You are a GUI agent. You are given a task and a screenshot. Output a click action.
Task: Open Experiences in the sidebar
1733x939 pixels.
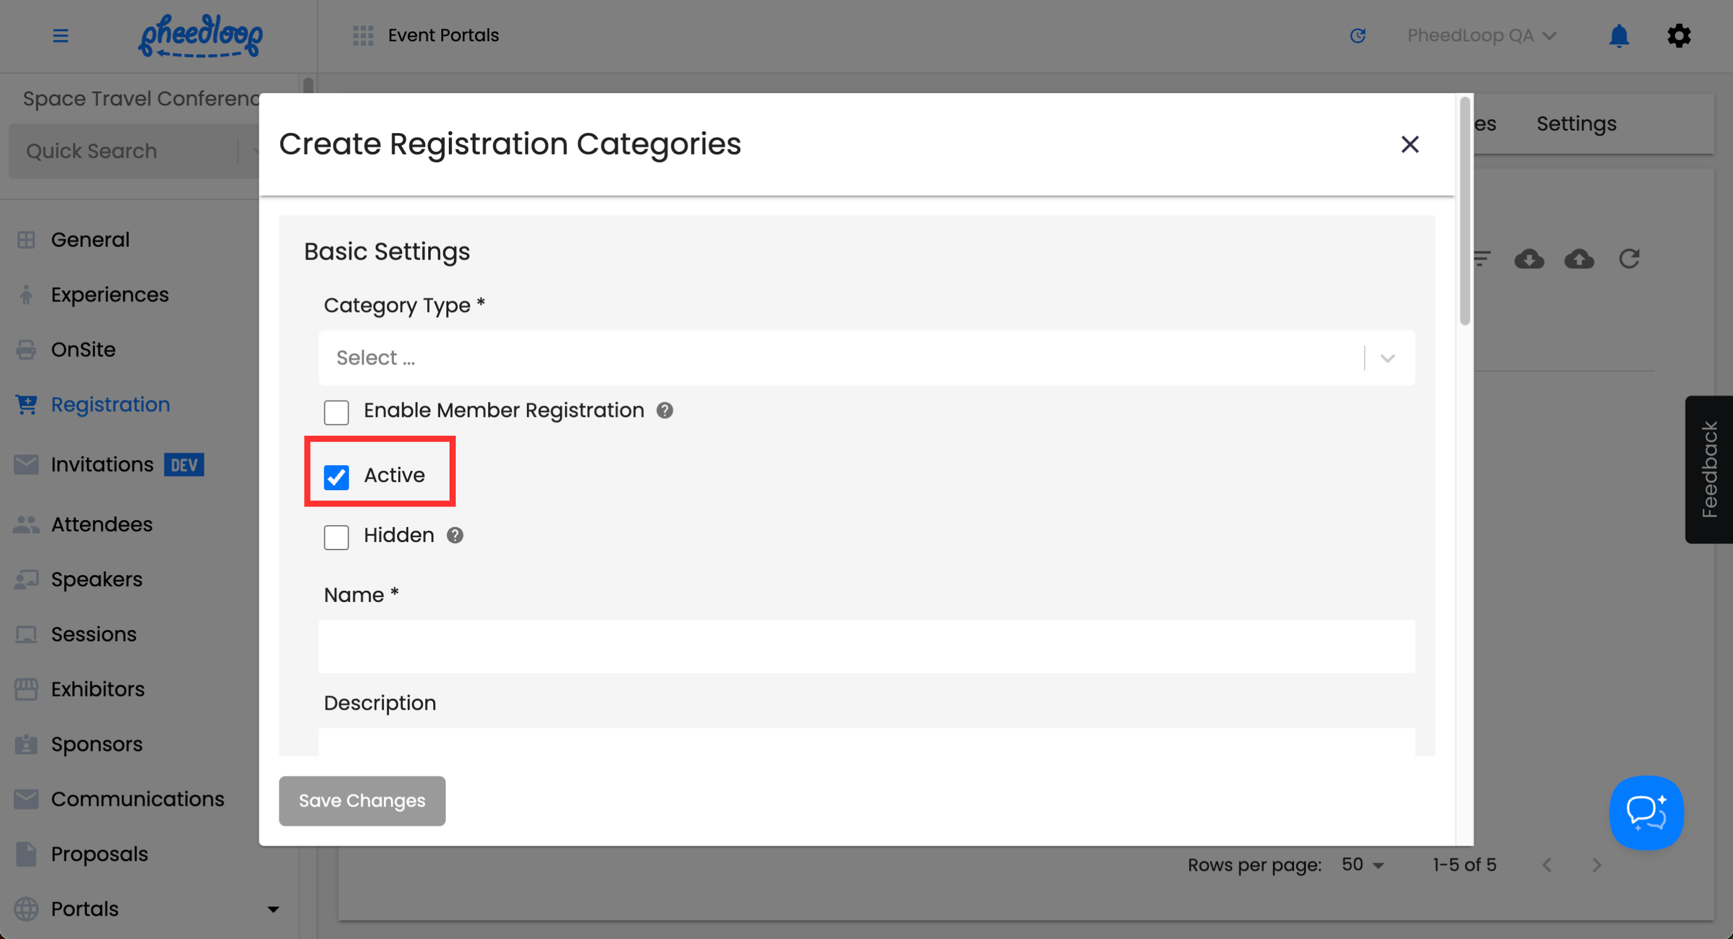coord(109,295)
